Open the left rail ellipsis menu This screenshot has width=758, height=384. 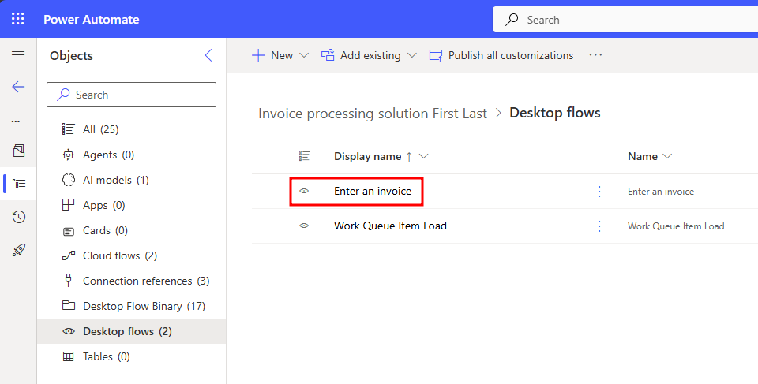click(16, 121)
